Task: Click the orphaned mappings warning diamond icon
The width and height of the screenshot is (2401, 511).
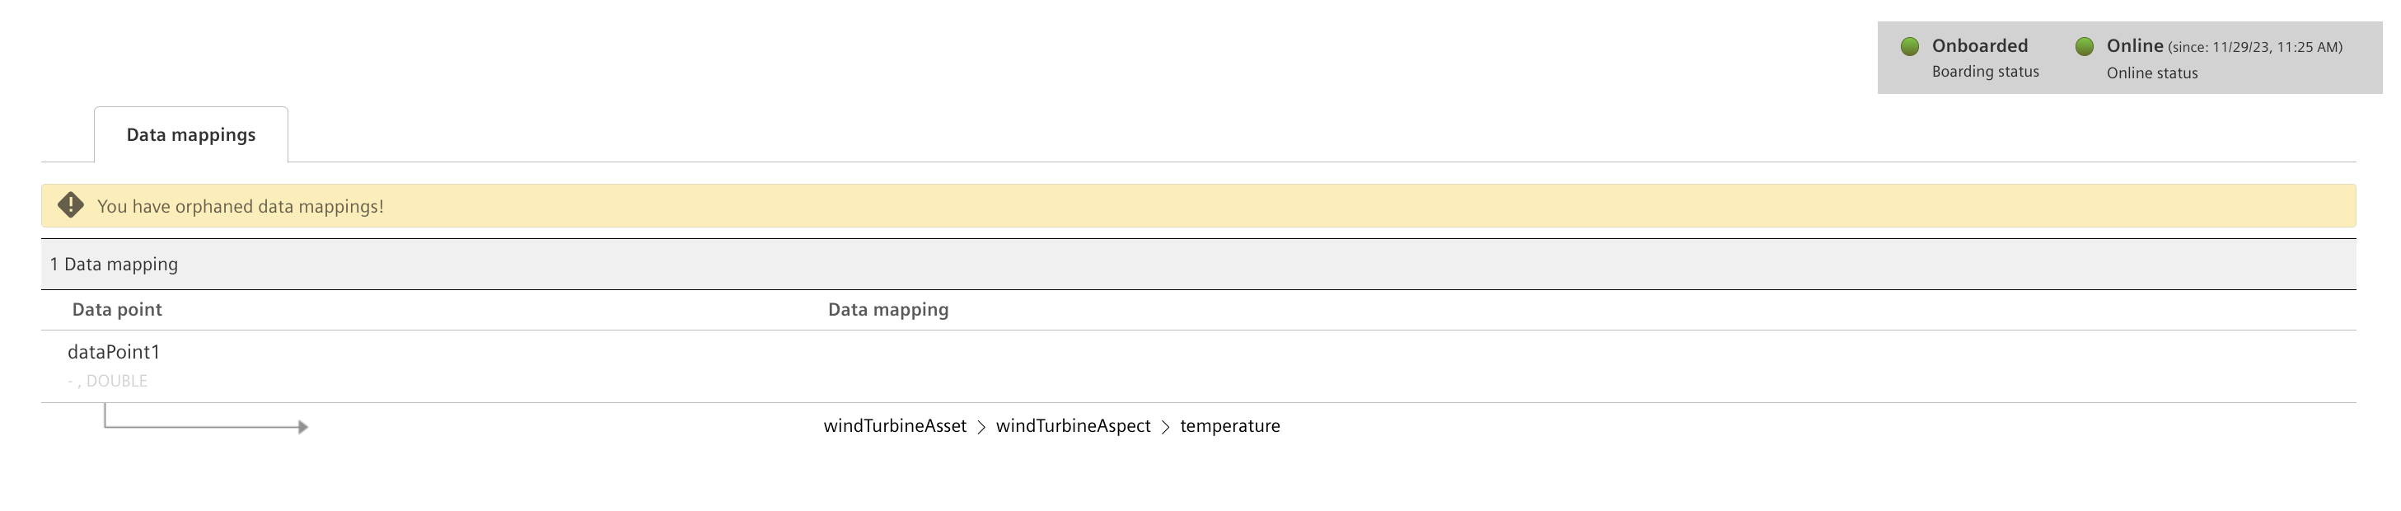Action: [x=71, y=205]
